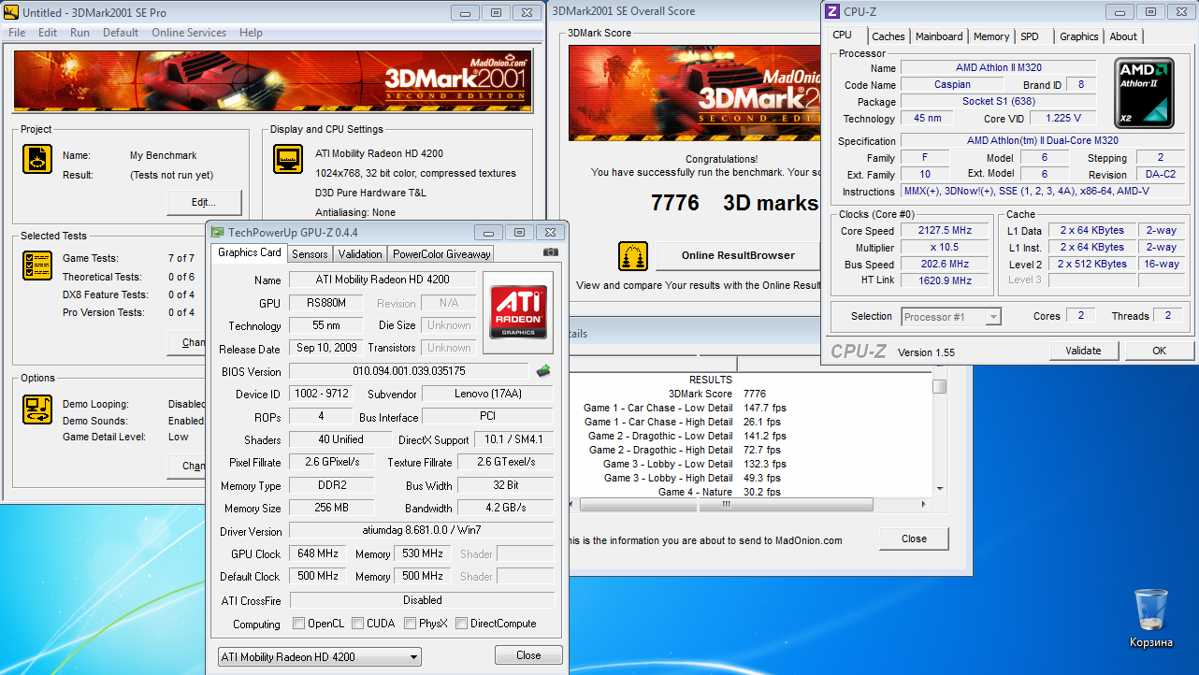Click the CPU-Z title bar icon
The width and height of the screenshot is (1199, 675).
832,11
